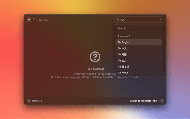Screen dimensions: 190x119
Task: Choose 'To 中文' option in the list
Action: point(139,48)
